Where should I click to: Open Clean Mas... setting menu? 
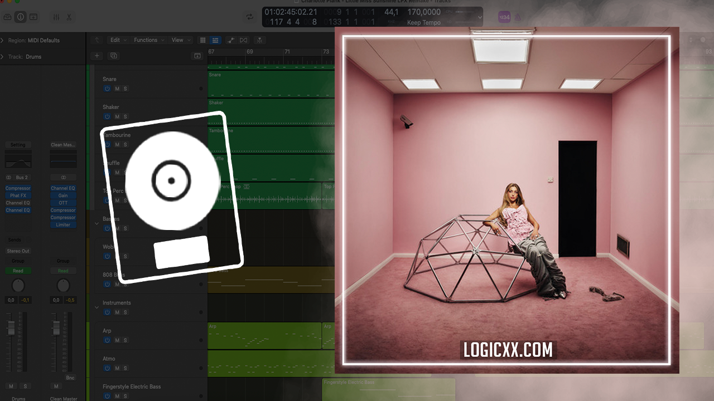click(63, 145)
